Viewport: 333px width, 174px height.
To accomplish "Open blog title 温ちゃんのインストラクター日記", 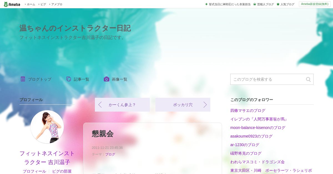I will [75, 28].
